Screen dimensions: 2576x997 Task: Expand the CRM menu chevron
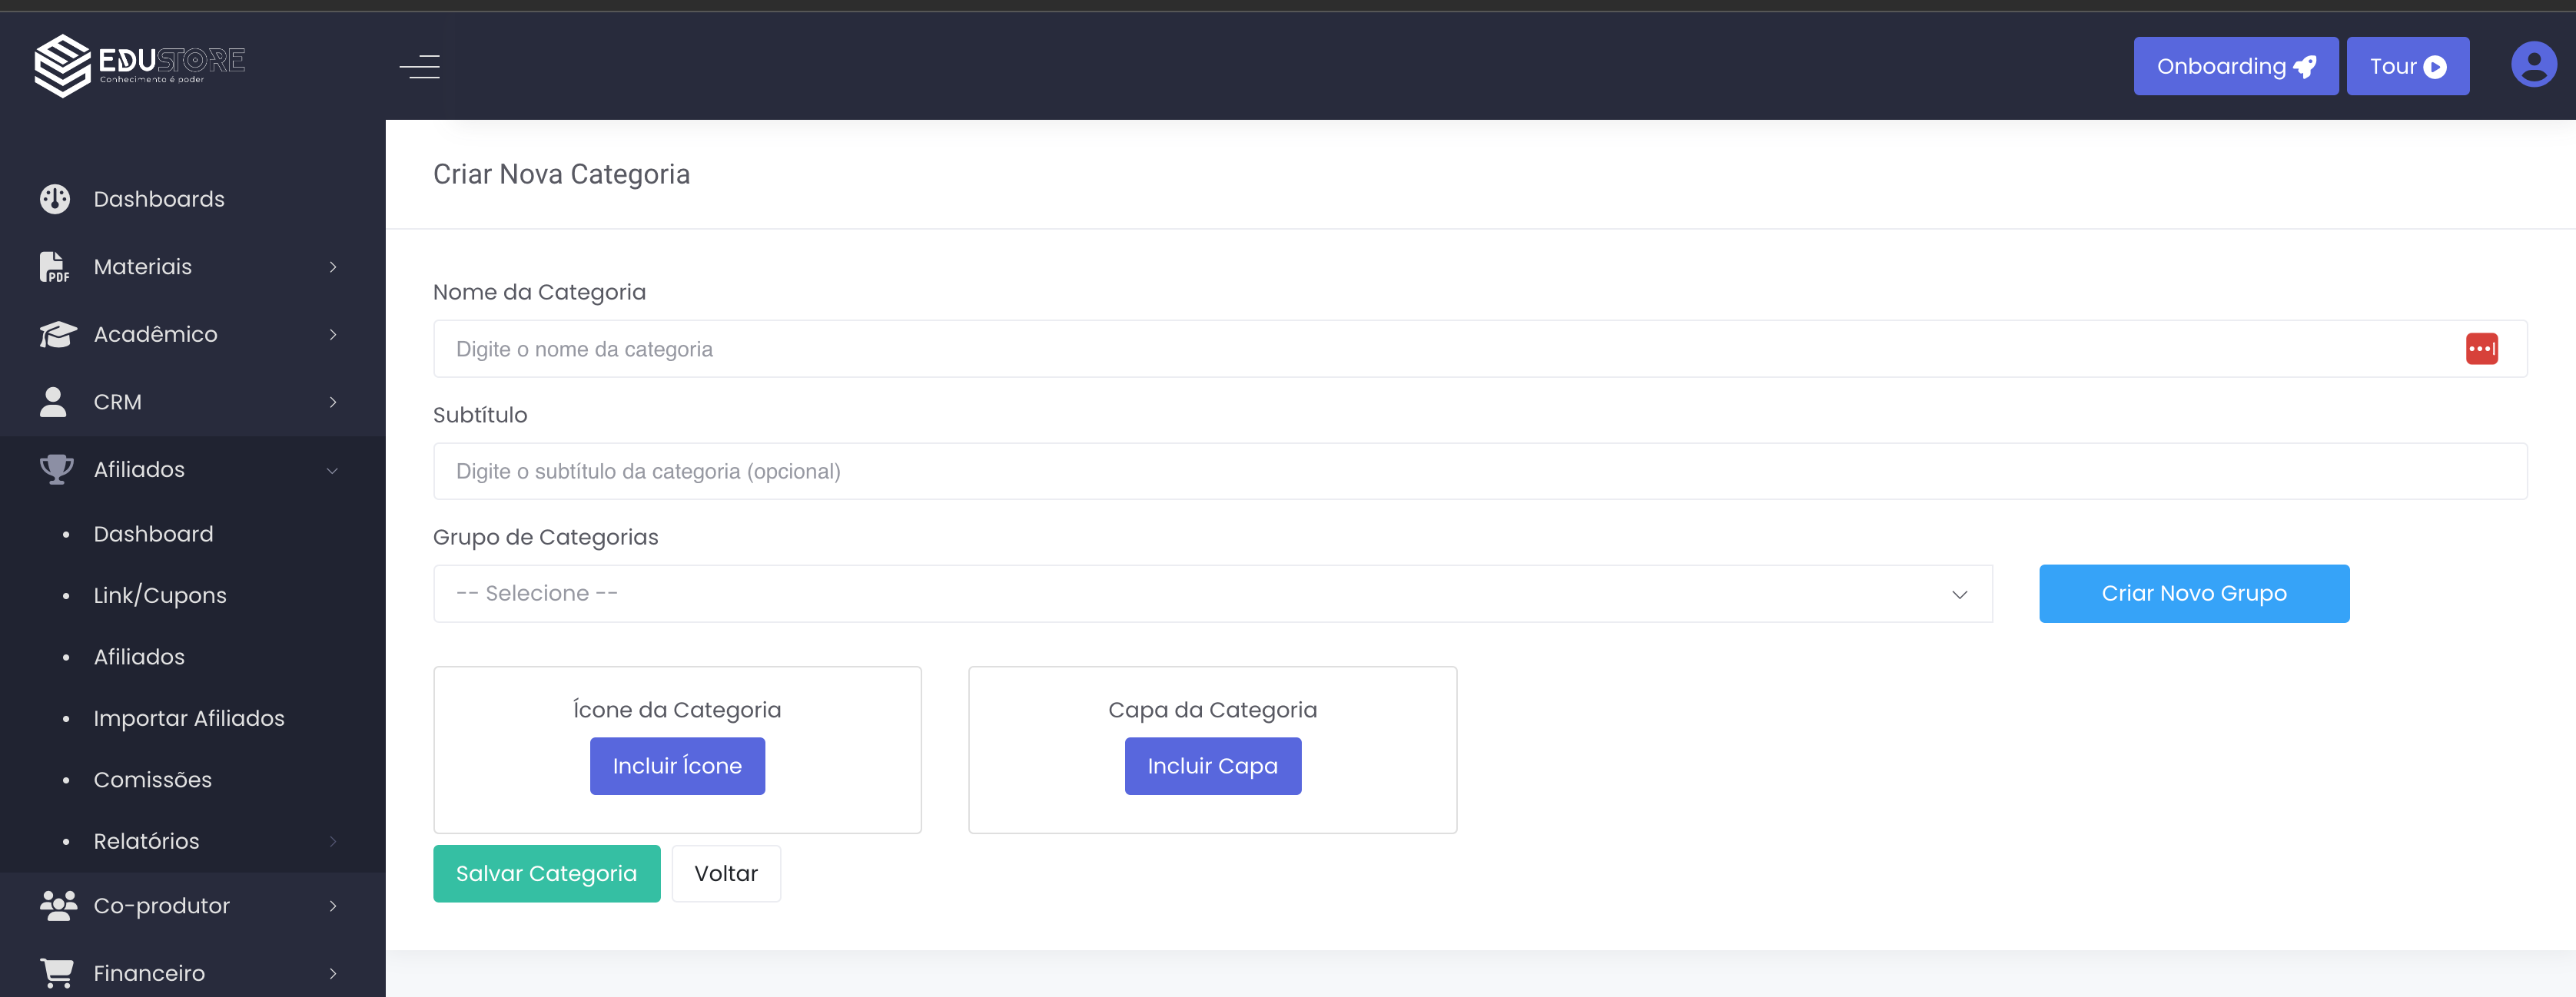(333, 402)
